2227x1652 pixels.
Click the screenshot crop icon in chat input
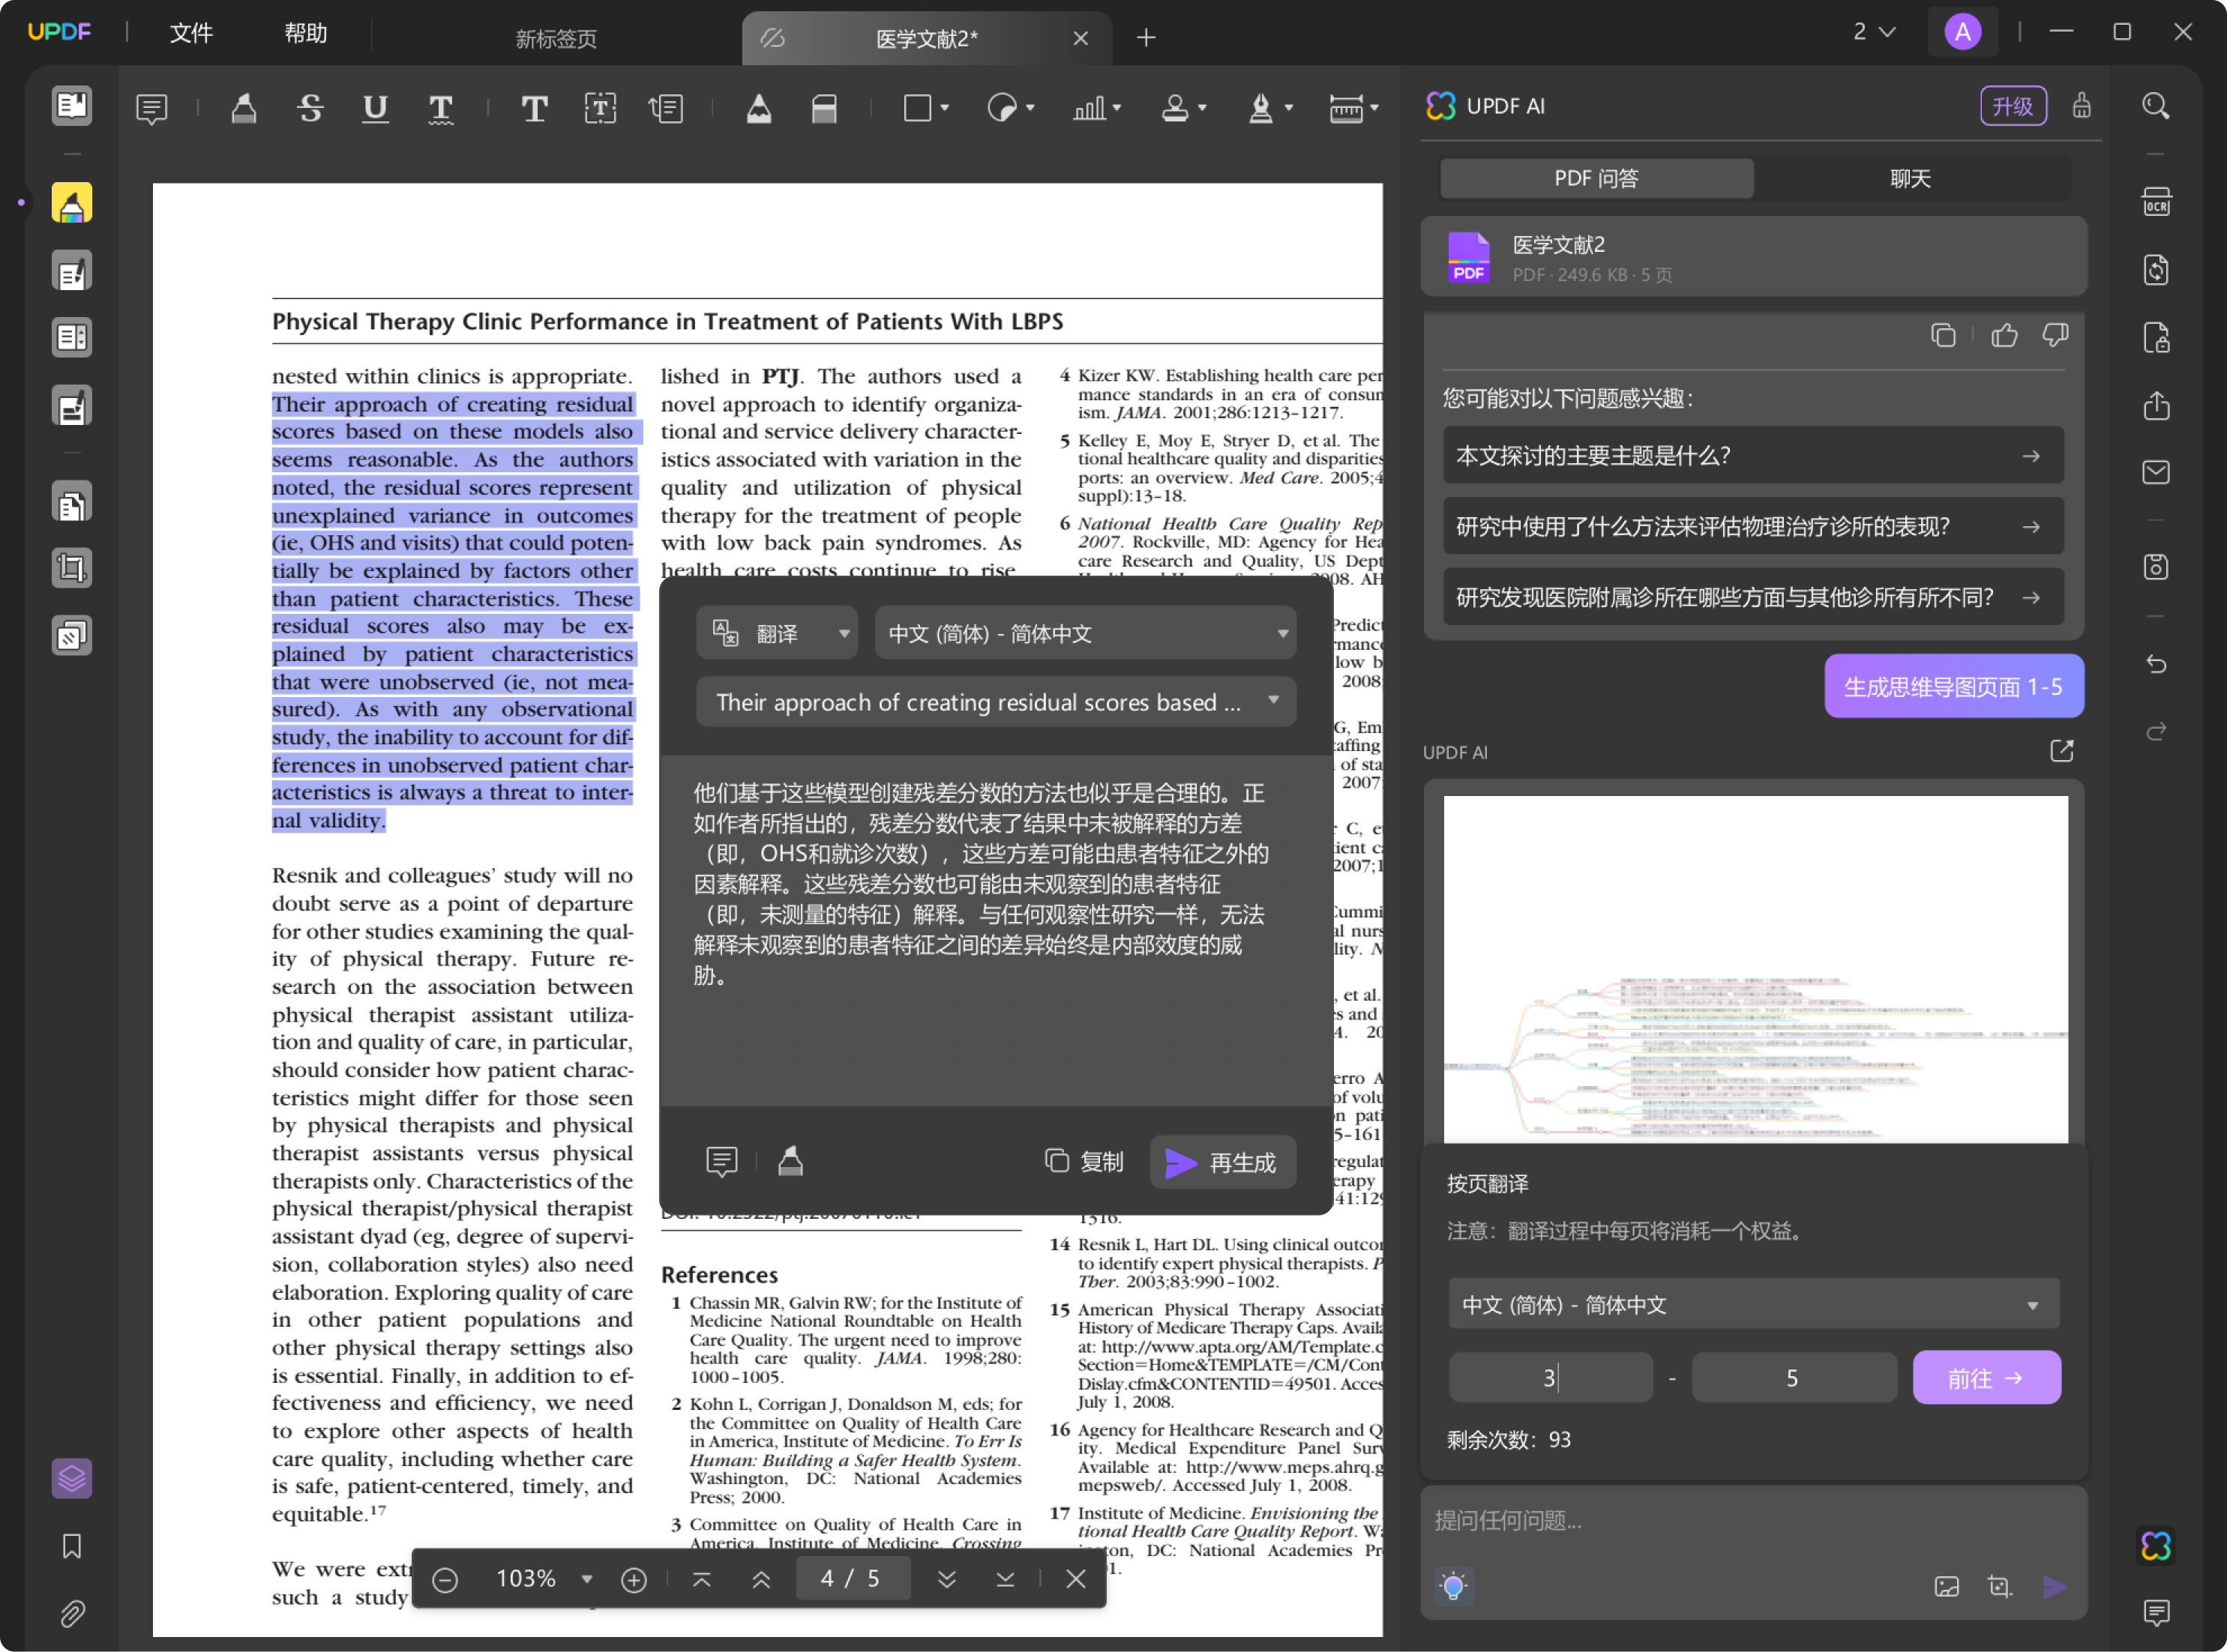tap(1999, 1586)
